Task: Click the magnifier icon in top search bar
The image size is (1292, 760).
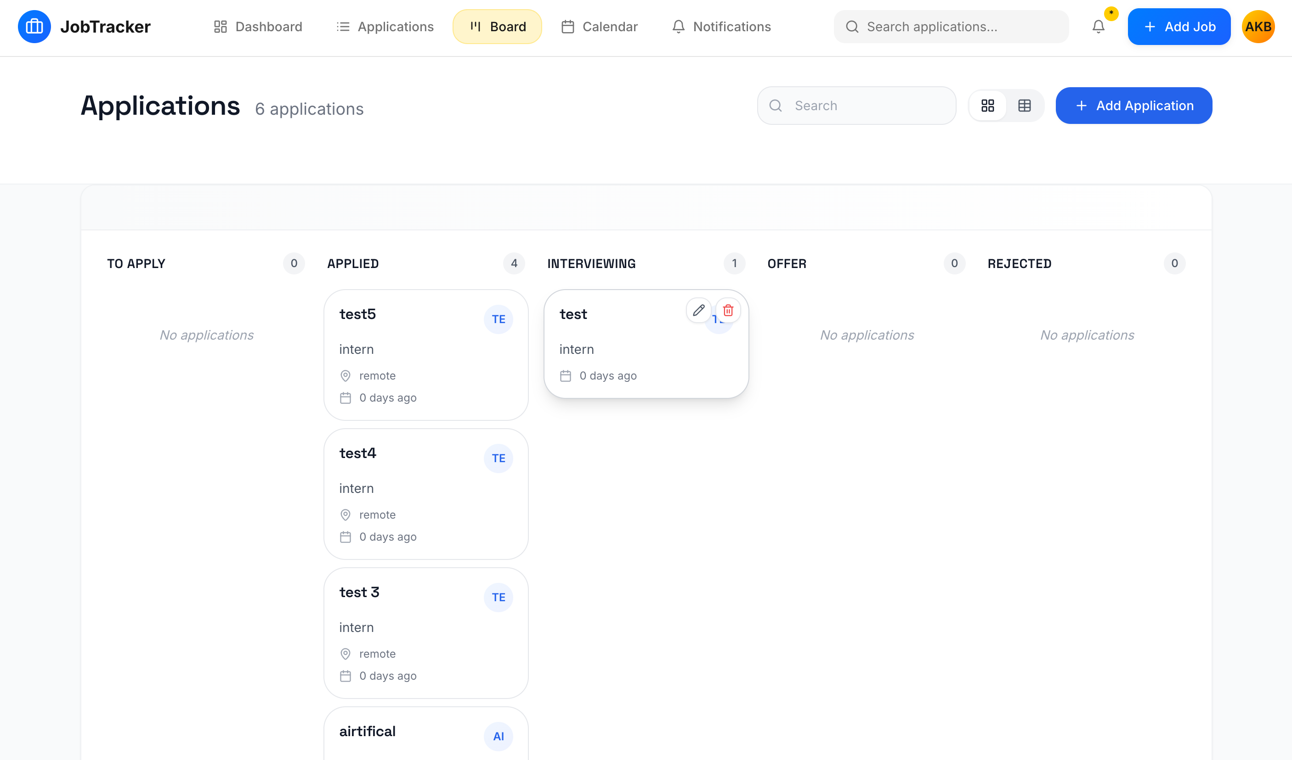Action: [x=852, y=27]
